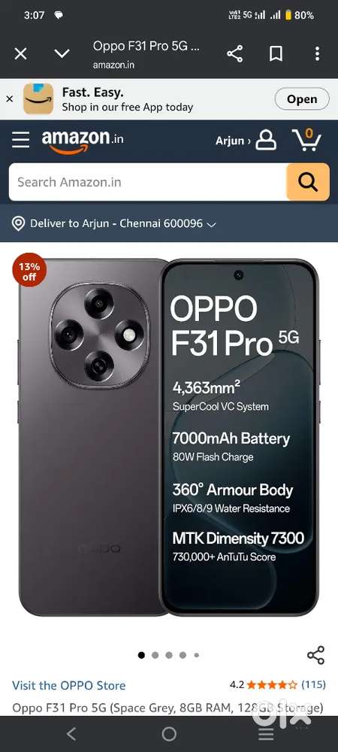Tap the Open app button
This screenshot has height=752, width=338.
pos(302,99)
